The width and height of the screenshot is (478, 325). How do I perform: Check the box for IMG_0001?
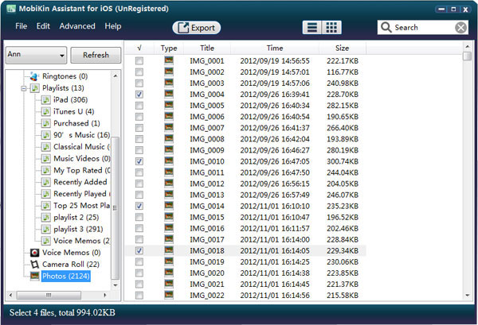click(139, 61)
